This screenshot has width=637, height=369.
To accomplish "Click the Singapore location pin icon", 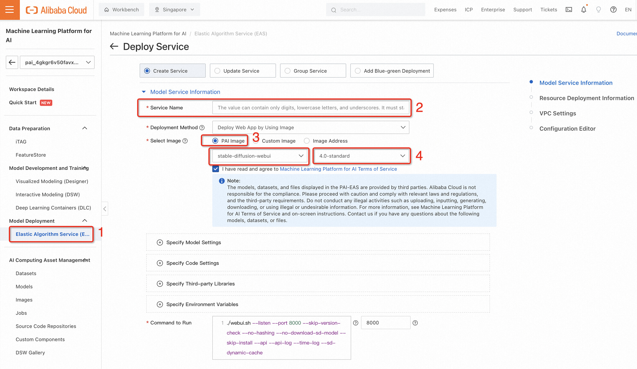I will [x=157, y=10].
